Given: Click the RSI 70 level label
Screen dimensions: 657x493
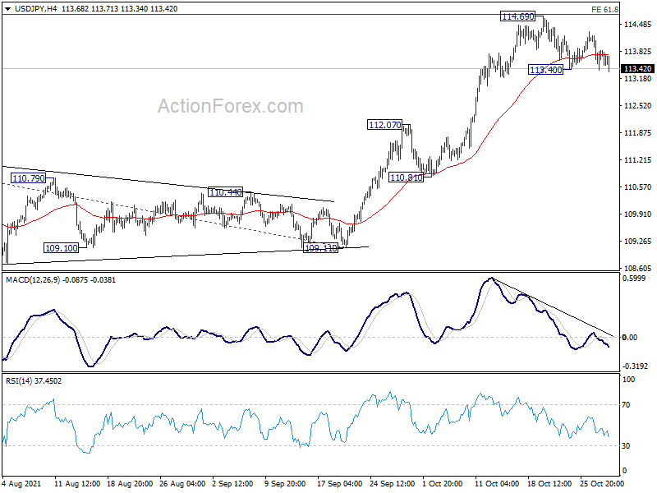Looking at the screenshot, I should [x=626, y=405].
